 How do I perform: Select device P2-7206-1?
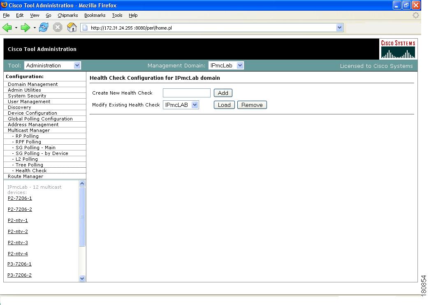tap(20, 198)
